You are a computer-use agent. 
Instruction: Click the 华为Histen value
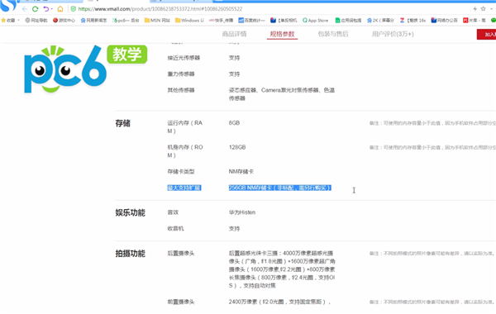tap(242, 212)
